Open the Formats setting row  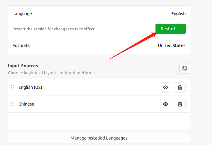(91, 46)
